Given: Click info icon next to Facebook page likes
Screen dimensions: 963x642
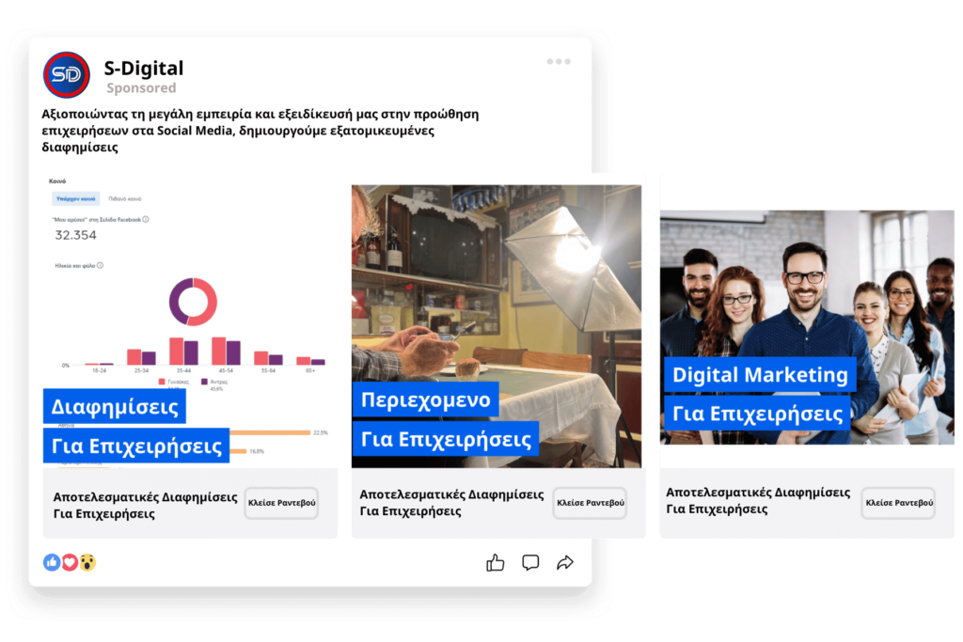Looking at the screenshot, I should (x=146, y=219).
